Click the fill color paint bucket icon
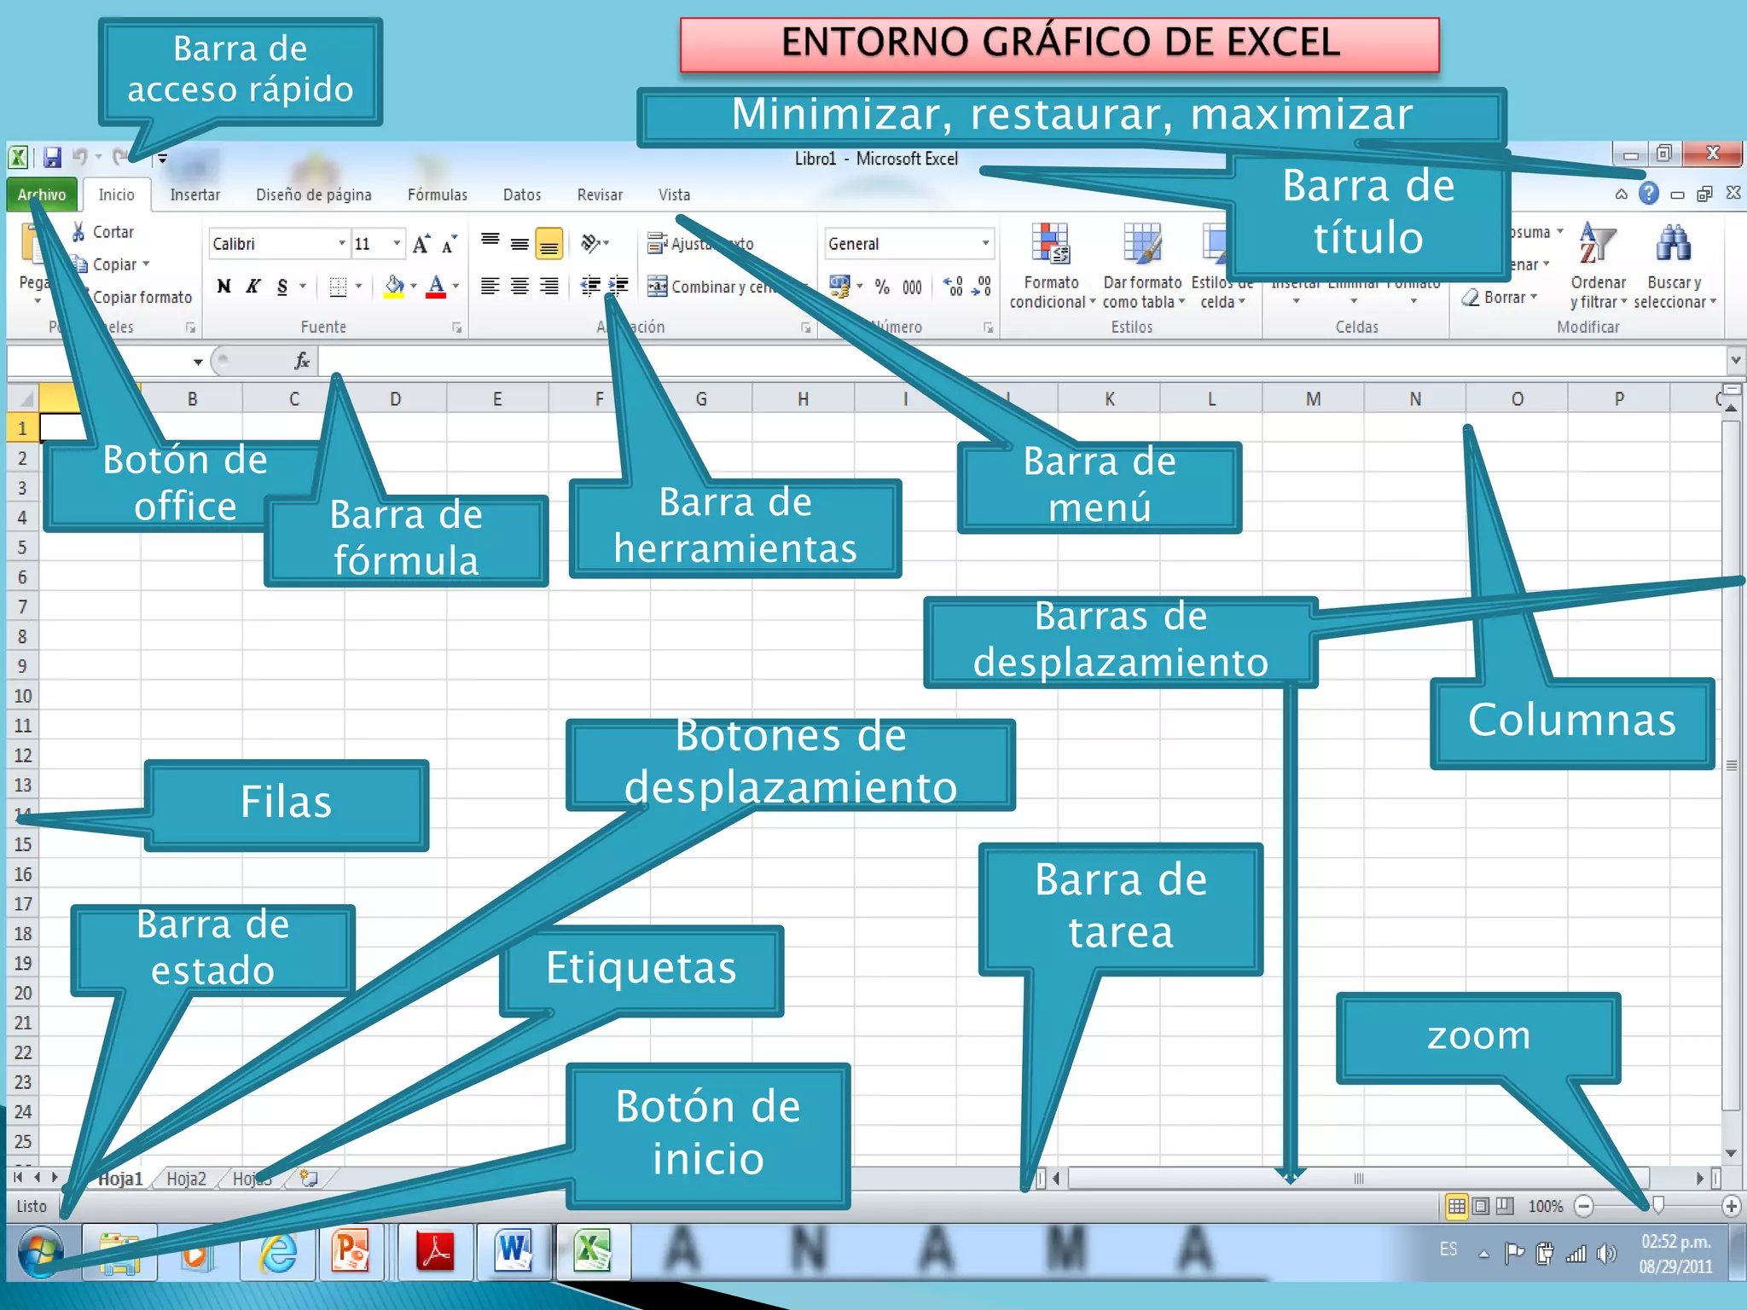 pos(393,287)
